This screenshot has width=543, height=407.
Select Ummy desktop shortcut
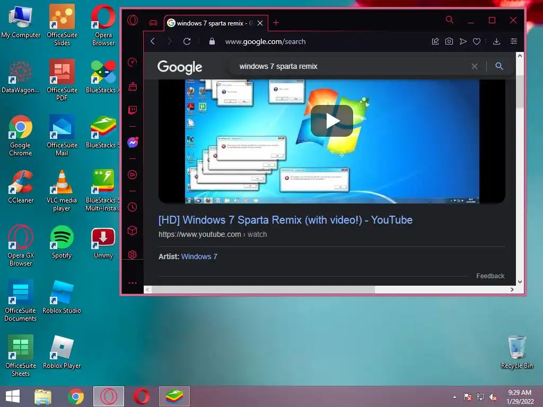point(103,243)
